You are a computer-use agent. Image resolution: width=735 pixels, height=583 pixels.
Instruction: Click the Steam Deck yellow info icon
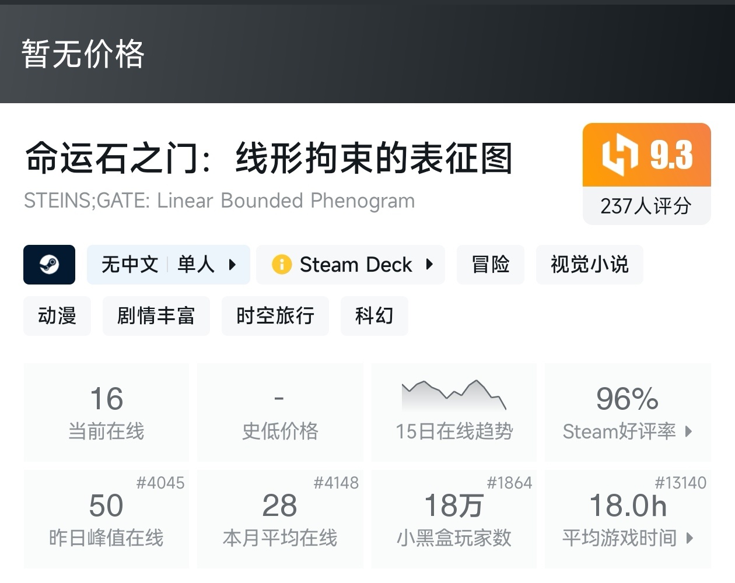(282, 265)
